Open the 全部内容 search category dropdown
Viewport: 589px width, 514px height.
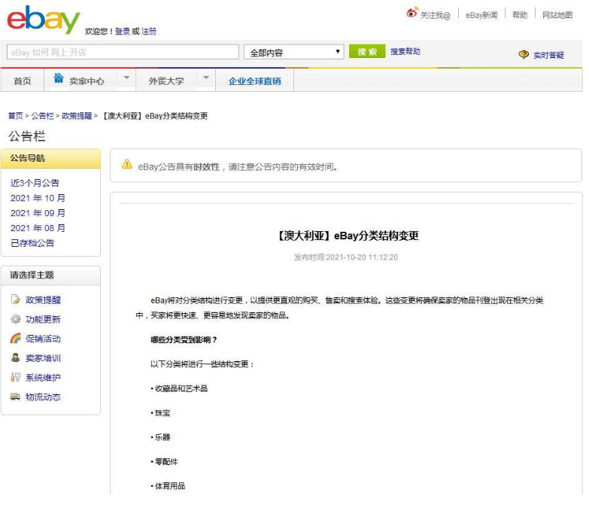click(294, 52)
